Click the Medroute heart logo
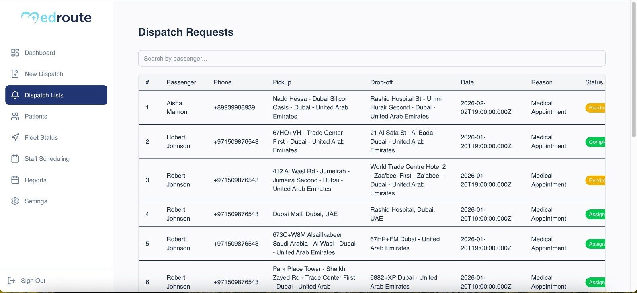This screenshot has height=293, width=637. tap(30, 17)
